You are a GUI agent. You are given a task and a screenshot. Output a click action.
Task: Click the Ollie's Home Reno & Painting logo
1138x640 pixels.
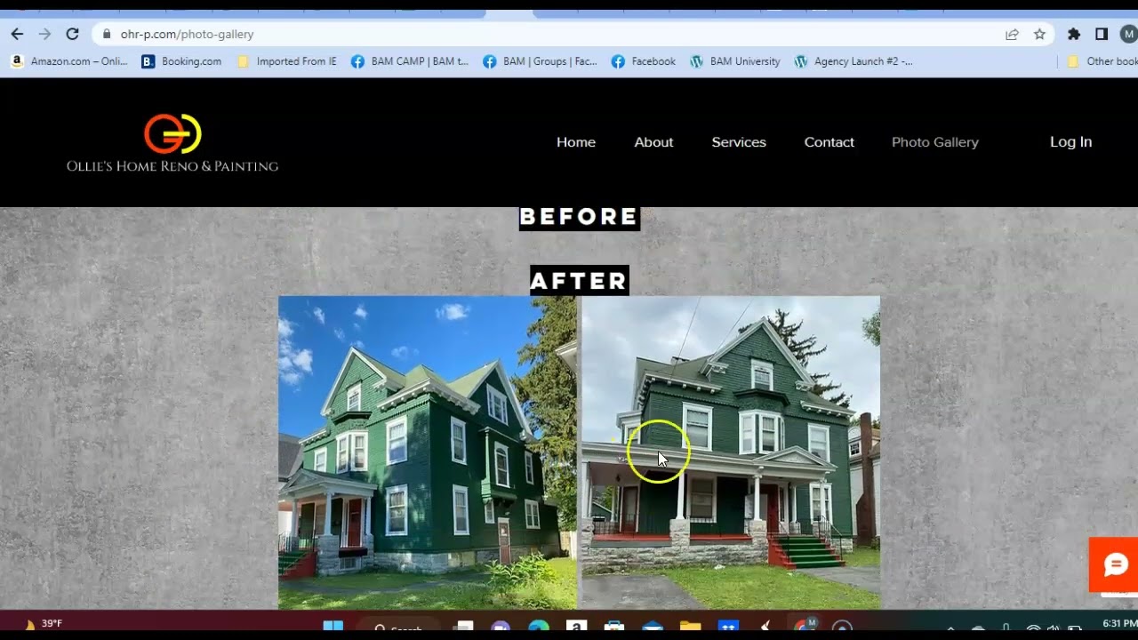point(172,142)
